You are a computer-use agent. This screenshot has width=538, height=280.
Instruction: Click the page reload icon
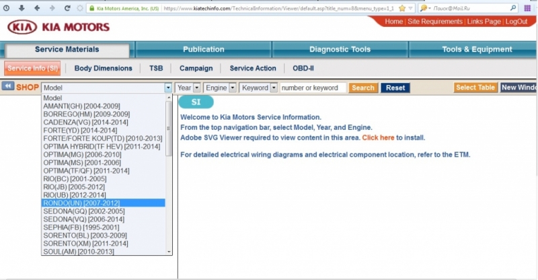tap(66, 8)
